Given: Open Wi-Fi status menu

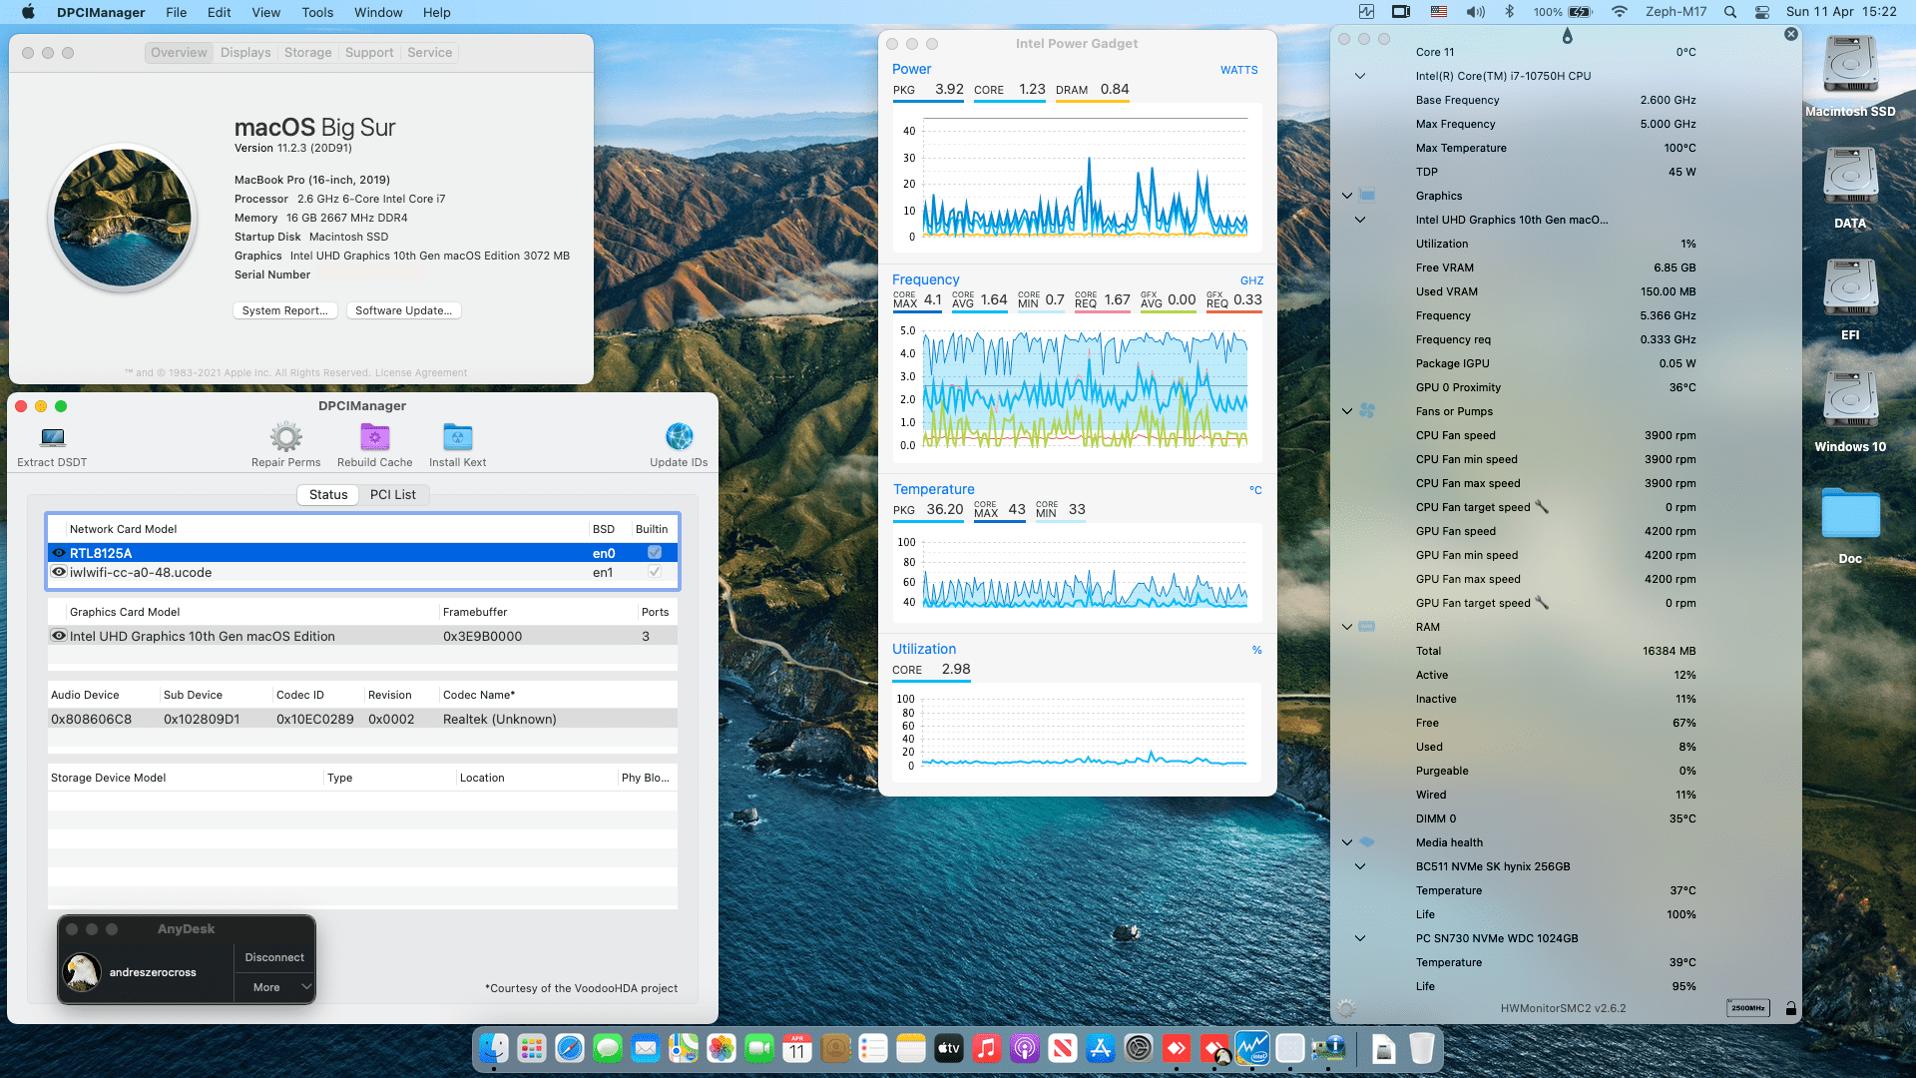Looking at the screenshot, I should coord(1620,12).
